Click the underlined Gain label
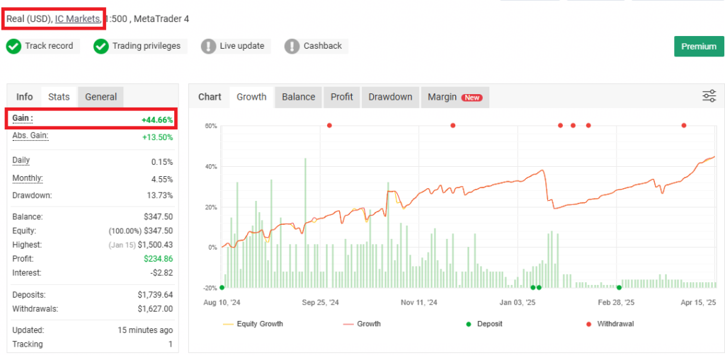Screen dimensions: 725x355 coord(23,118)
